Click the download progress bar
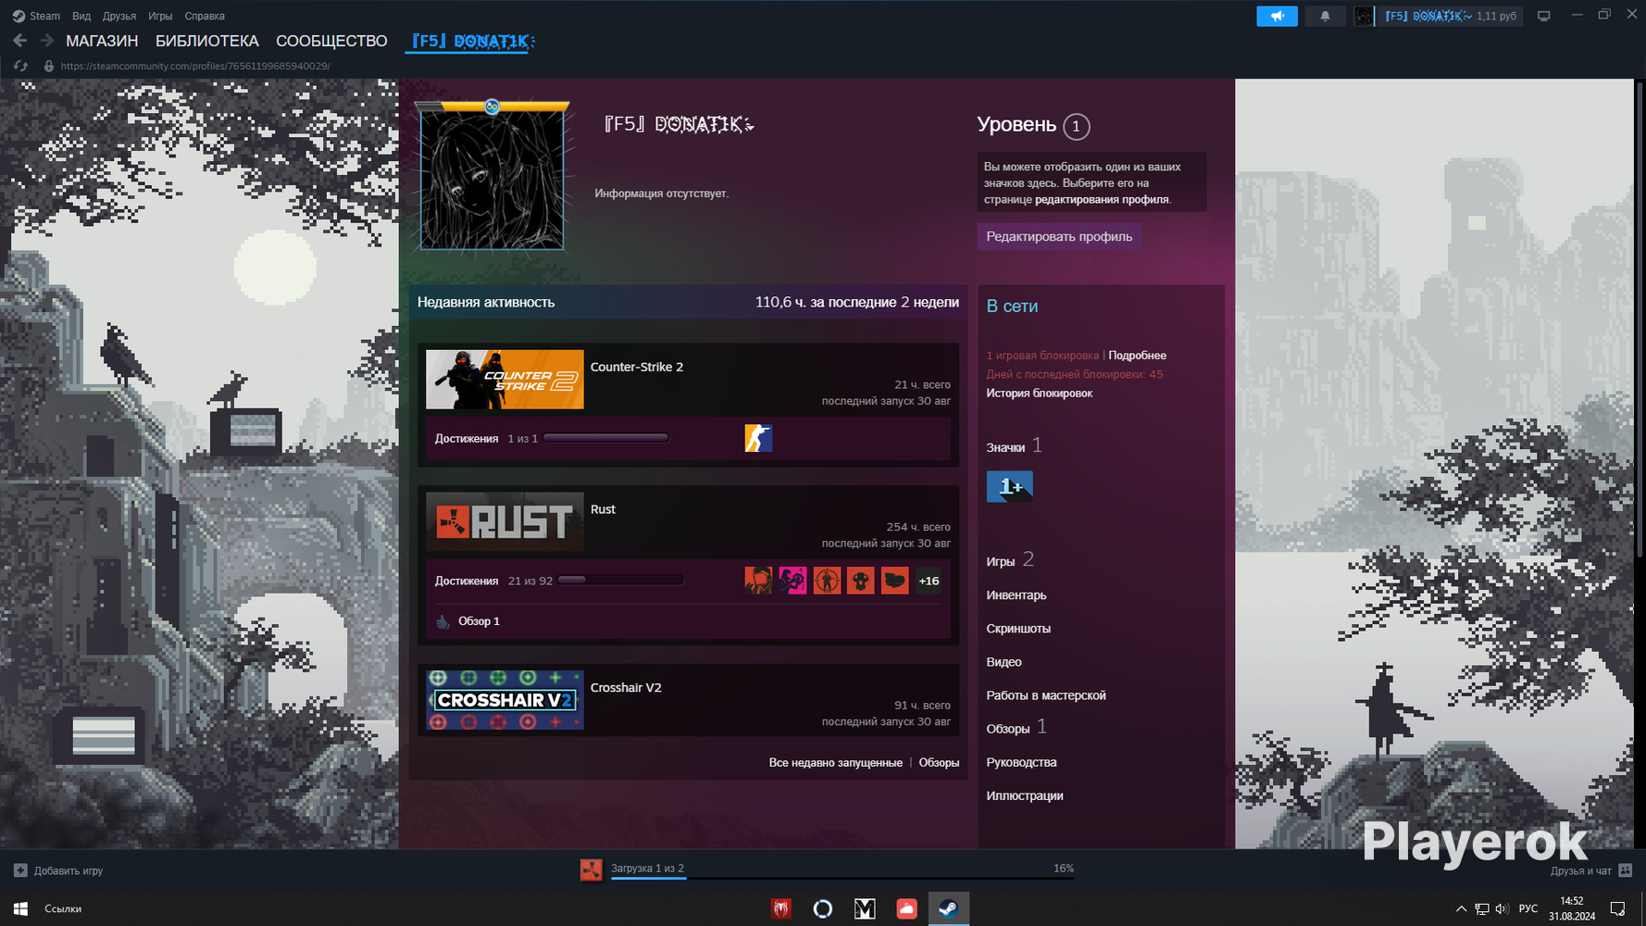Image resolution: width=1646 pixels, height=926 pixels. [x=842, y=877]
